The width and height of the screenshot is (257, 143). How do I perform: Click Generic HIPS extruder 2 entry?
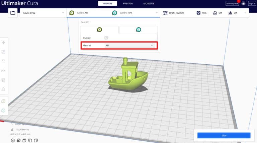point(122,13)
